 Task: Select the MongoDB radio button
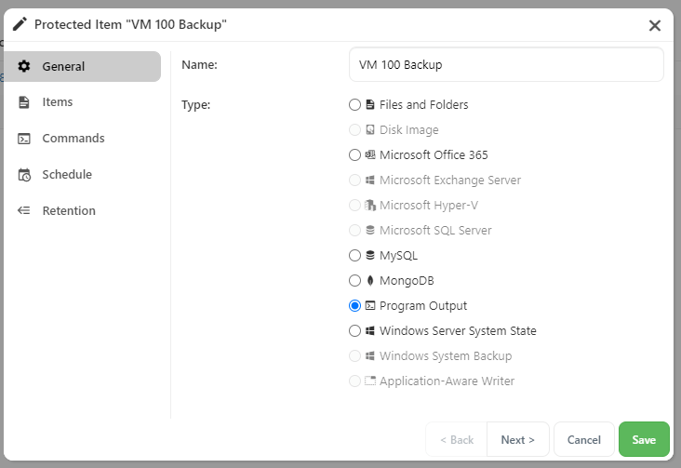(354, 280)
